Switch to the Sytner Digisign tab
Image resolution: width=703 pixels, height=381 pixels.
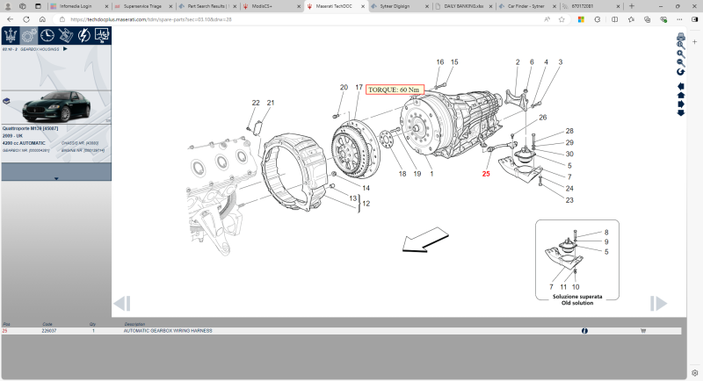pos(395,6)
